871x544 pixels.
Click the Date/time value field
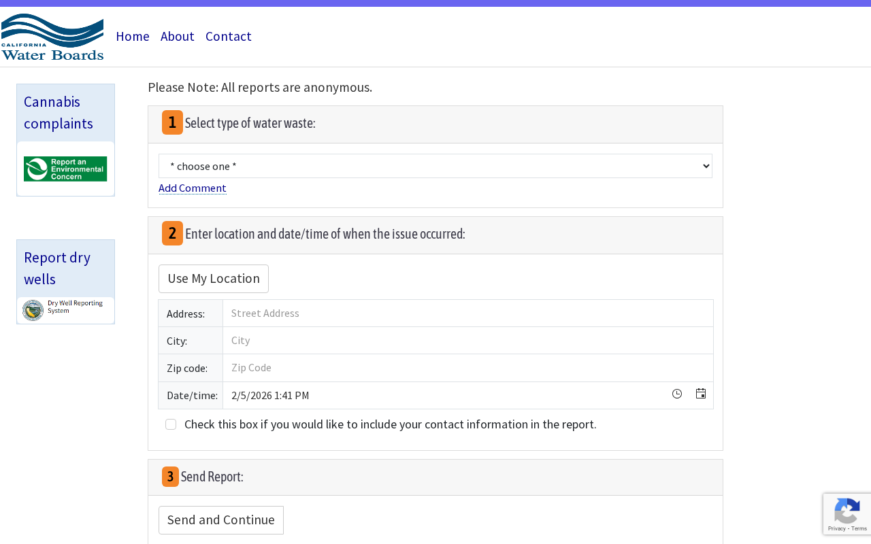(442, 396)
